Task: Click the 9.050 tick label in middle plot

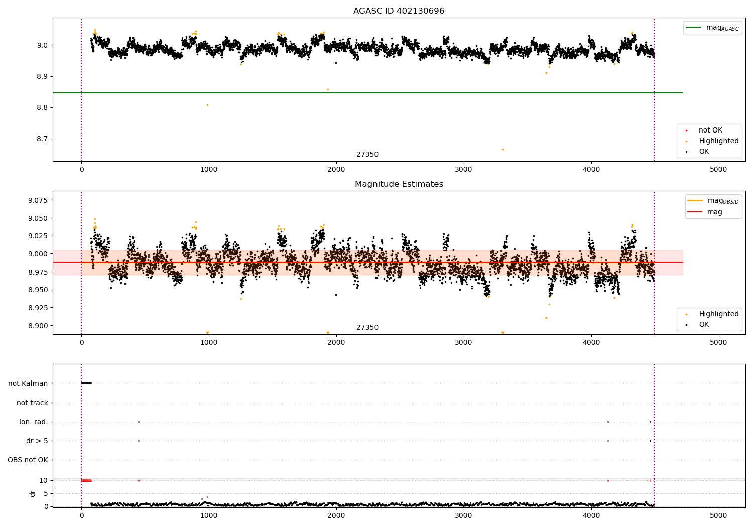Action: (38, 218)
